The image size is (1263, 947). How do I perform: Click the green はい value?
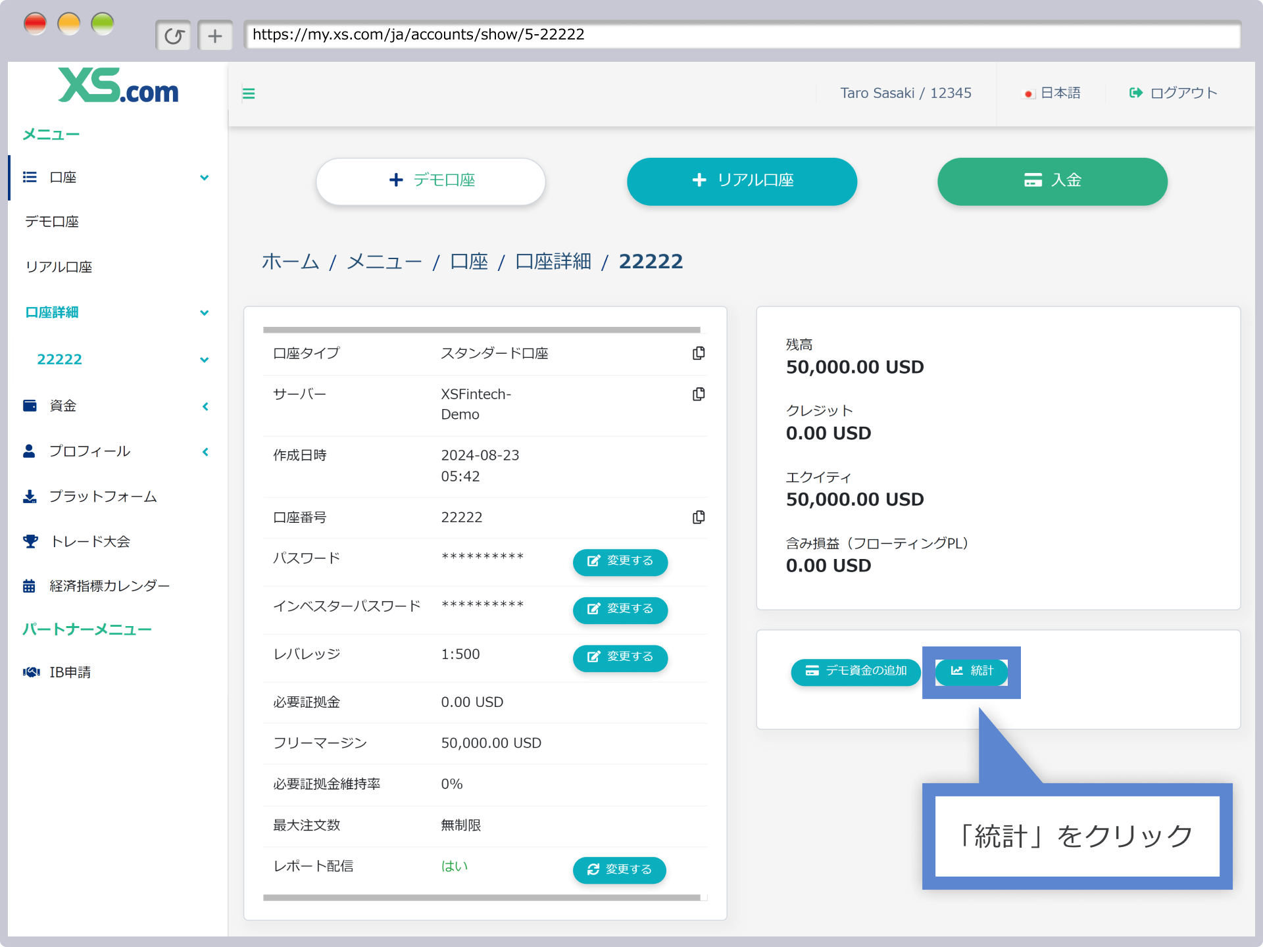click(454, 866)
